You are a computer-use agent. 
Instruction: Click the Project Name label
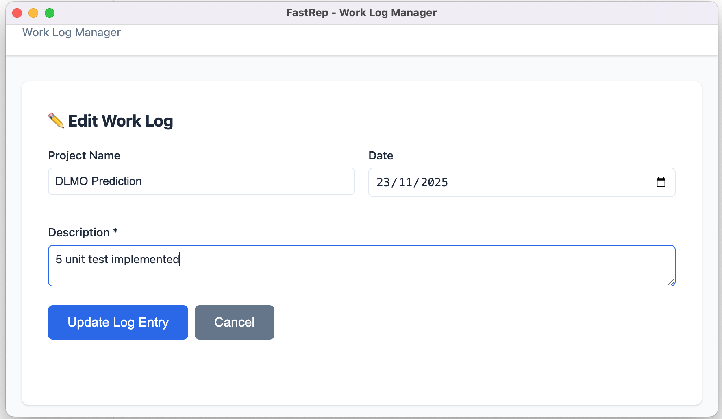click(x=84, y=155)
